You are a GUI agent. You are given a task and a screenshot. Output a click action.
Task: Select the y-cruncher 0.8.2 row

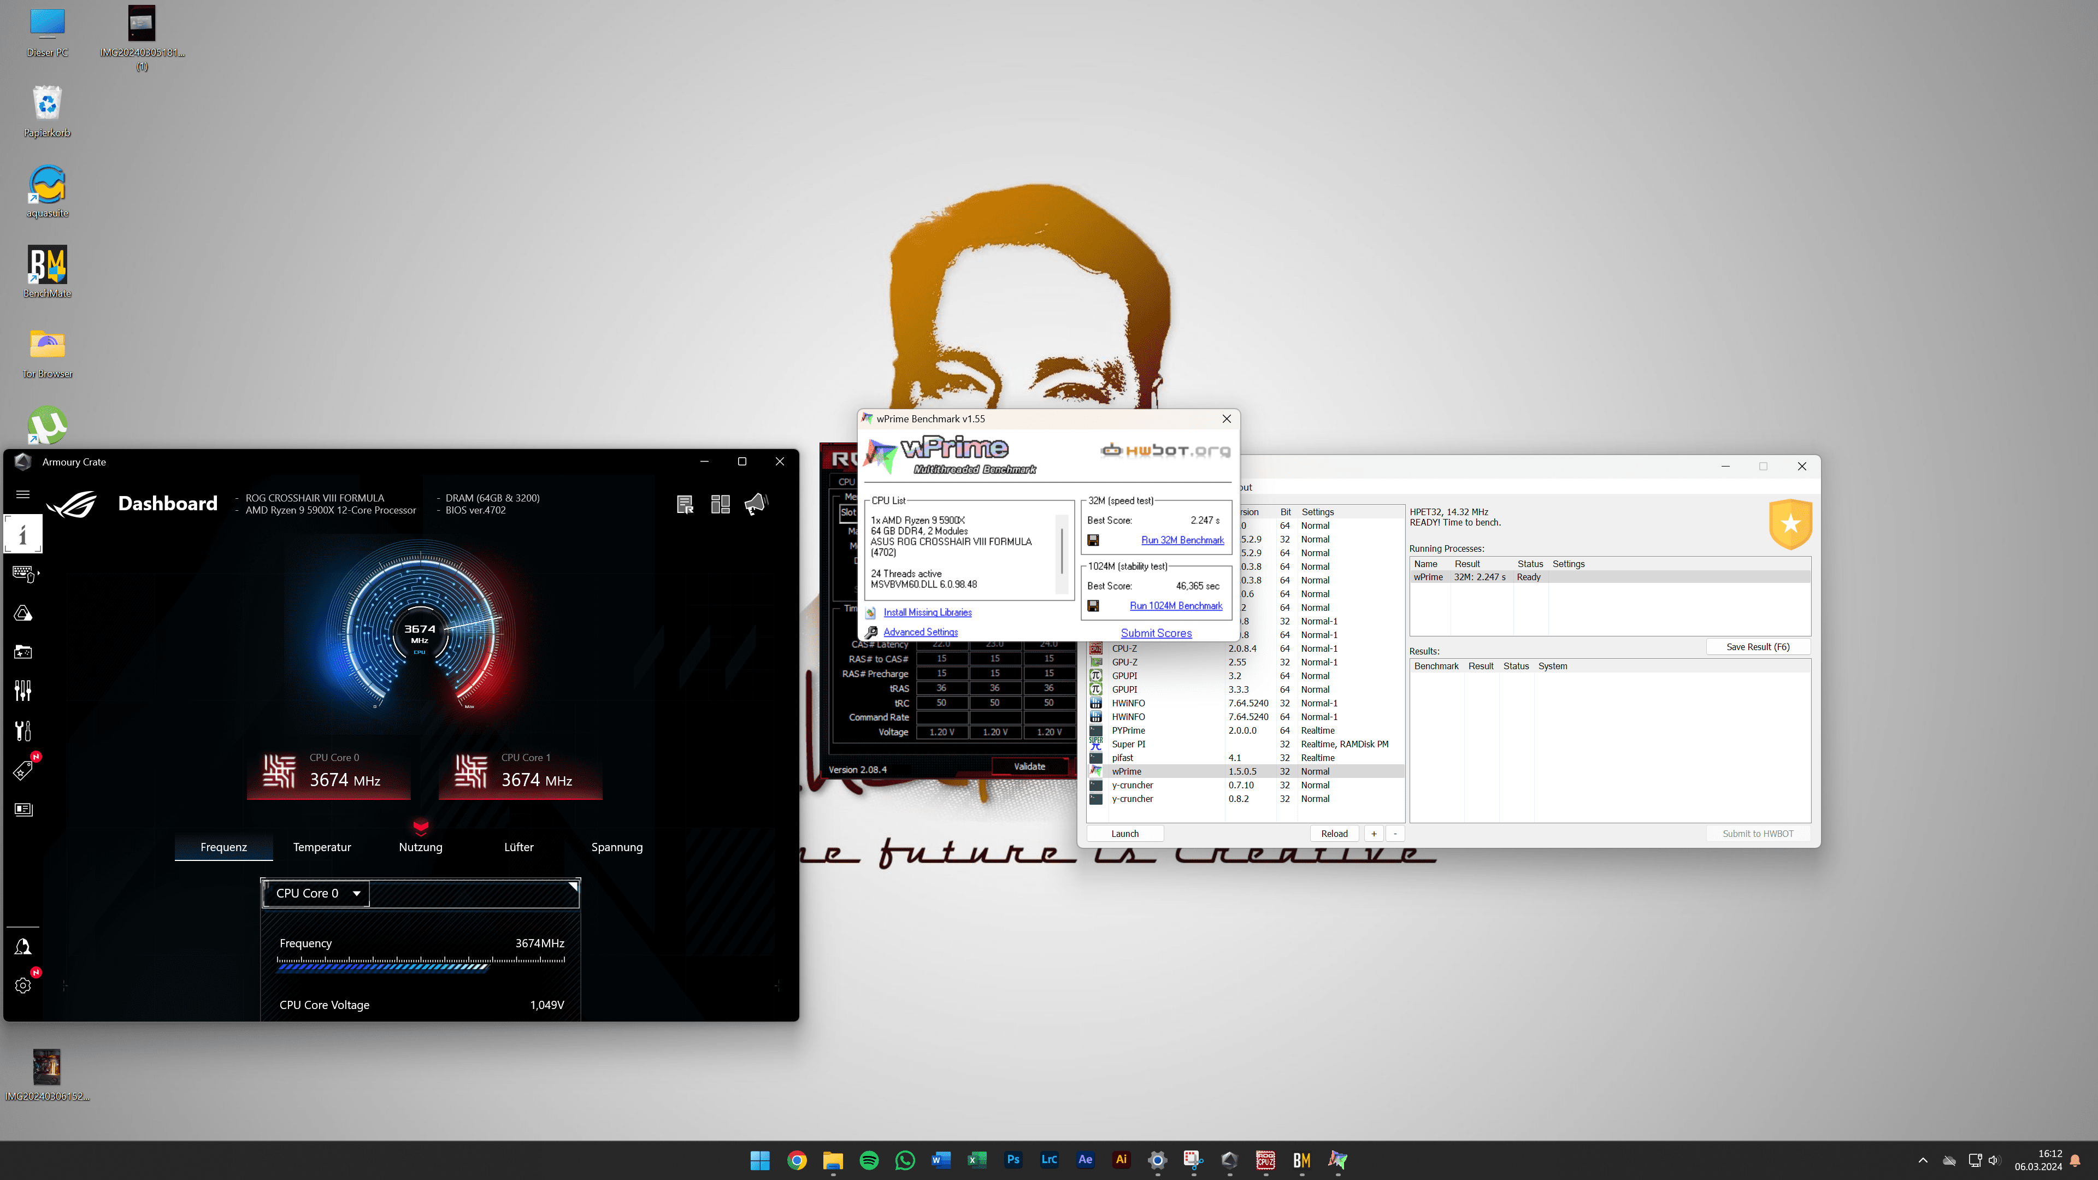coord(1246,799)
